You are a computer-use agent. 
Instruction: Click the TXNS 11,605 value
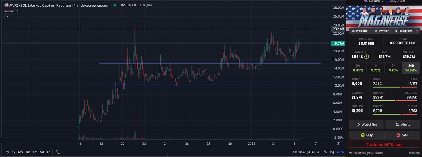[356, 84]
